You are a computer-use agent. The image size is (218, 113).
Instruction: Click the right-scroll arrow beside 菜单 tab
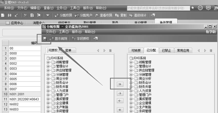[x=104, y=51]
